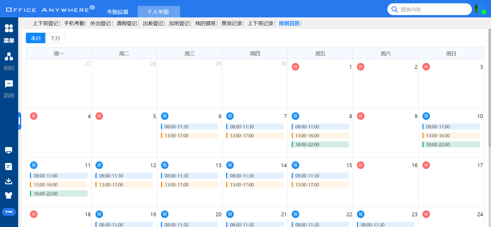This screenshot has width=491, height=227.
Task: Click the 休 rest badge on day 18
Action: pyautogui.click(x=34, y=214)
